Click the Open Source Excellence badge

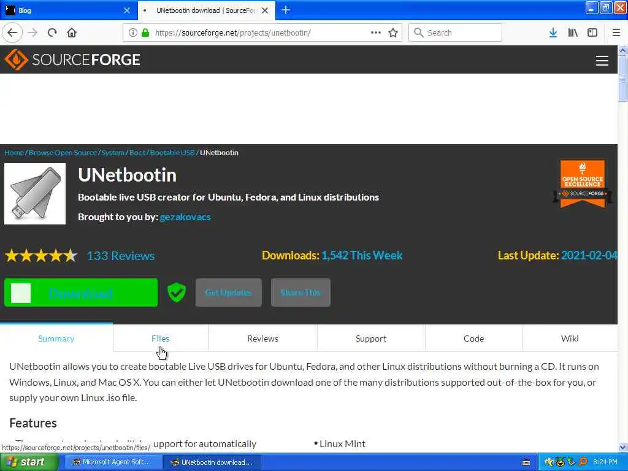(583, 184)
